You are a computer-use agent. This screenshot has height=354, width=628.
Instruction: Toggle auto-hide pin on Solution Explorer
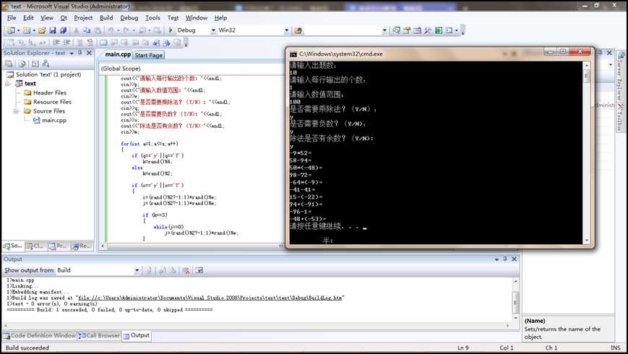(x=80, y=53)
